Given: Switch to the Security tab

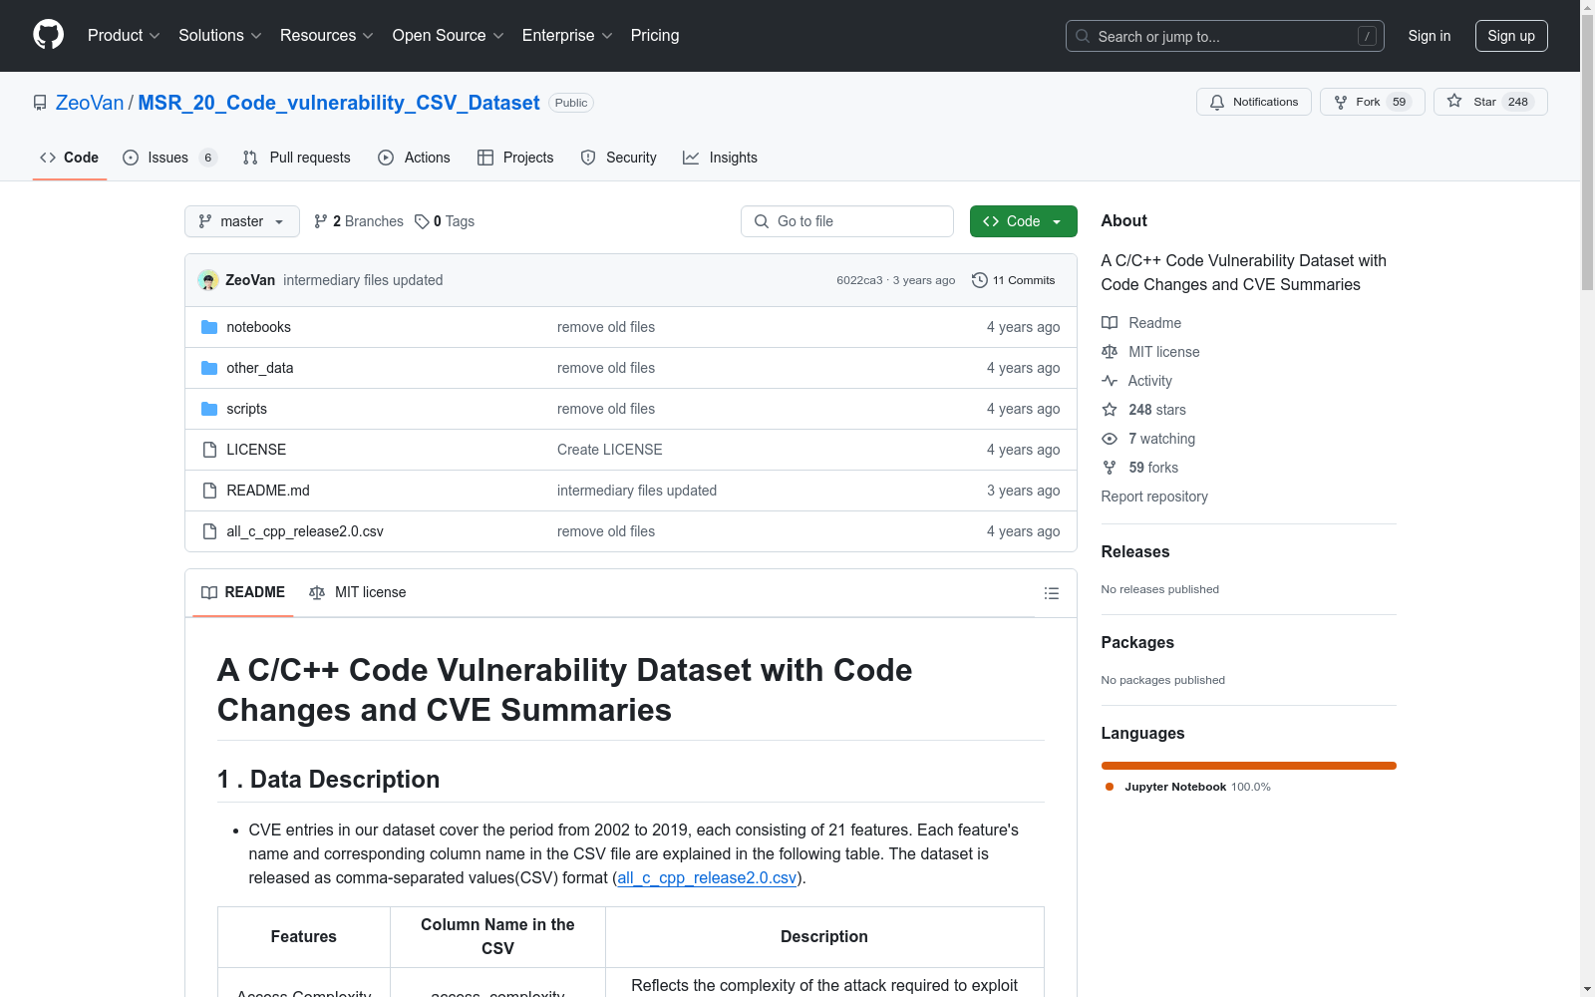Looking at the screenshot, I should 619,158.
